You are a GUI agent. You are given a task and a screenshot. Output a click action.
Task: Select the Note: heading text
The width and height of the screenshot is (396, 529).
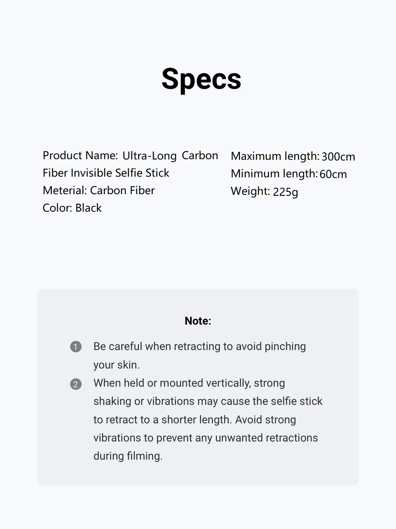click(198, 321)
